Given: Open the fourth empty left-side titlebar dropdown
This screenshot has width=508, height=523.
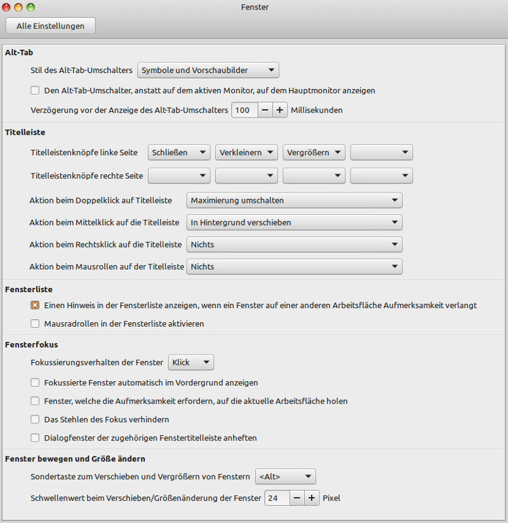Looking at the screenshot, I should point(382,153).
